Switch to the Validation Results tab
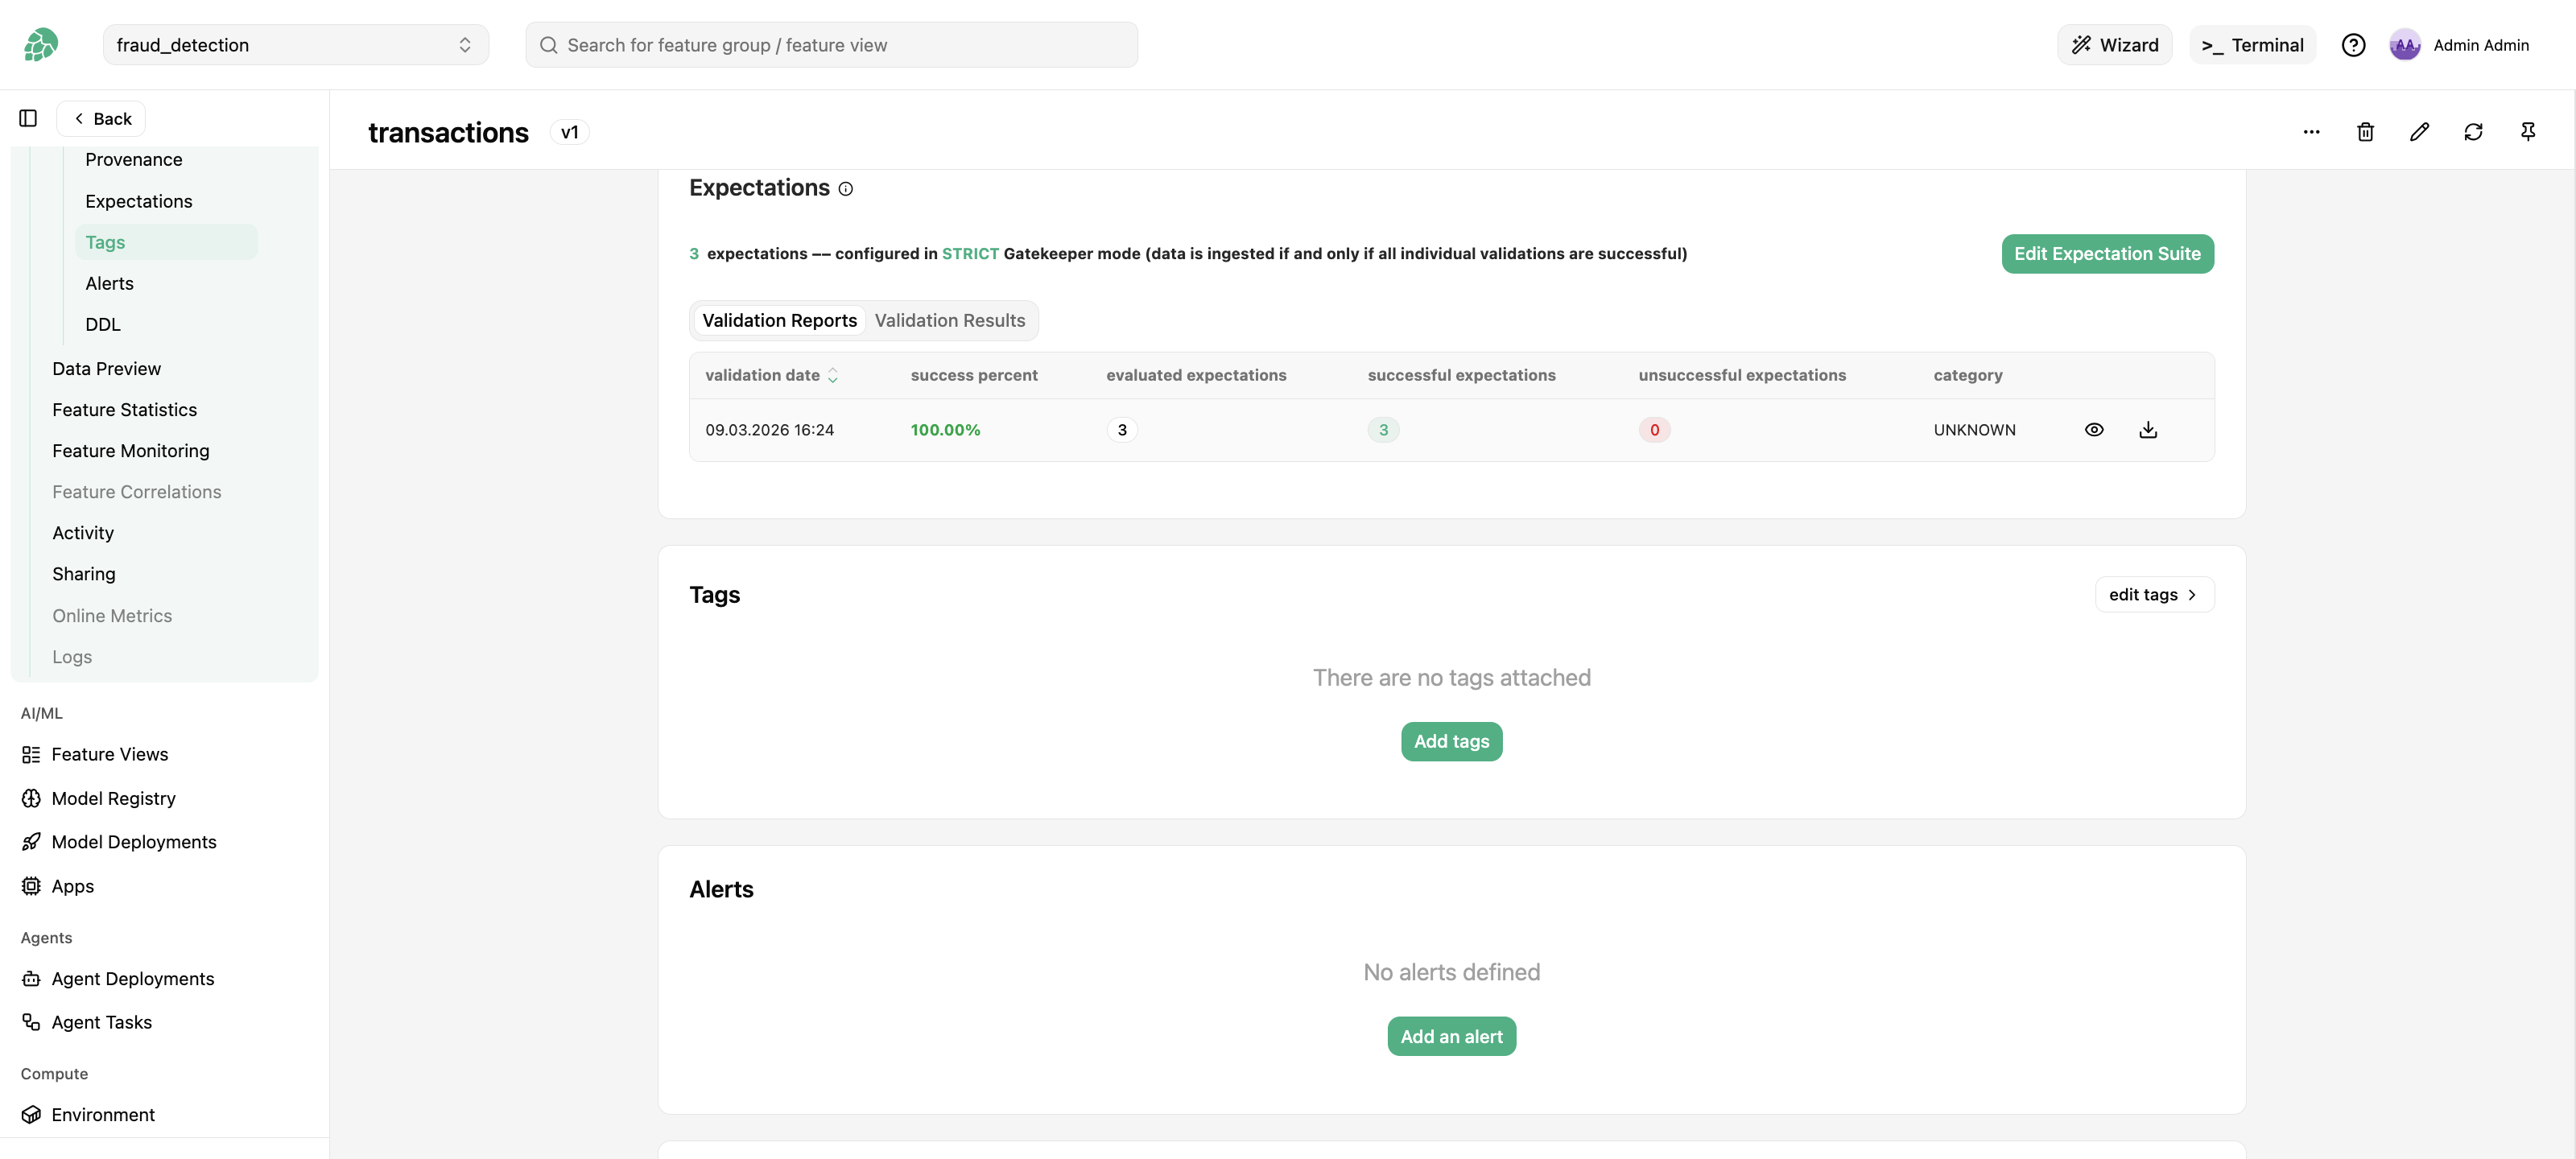This screenshot has height=1159, width=2576. tap(949, 321)
